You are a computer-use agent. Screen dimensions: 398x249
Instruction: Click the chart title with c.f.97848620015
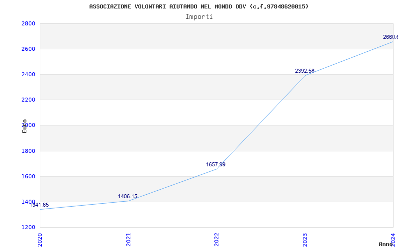(199, 6)
